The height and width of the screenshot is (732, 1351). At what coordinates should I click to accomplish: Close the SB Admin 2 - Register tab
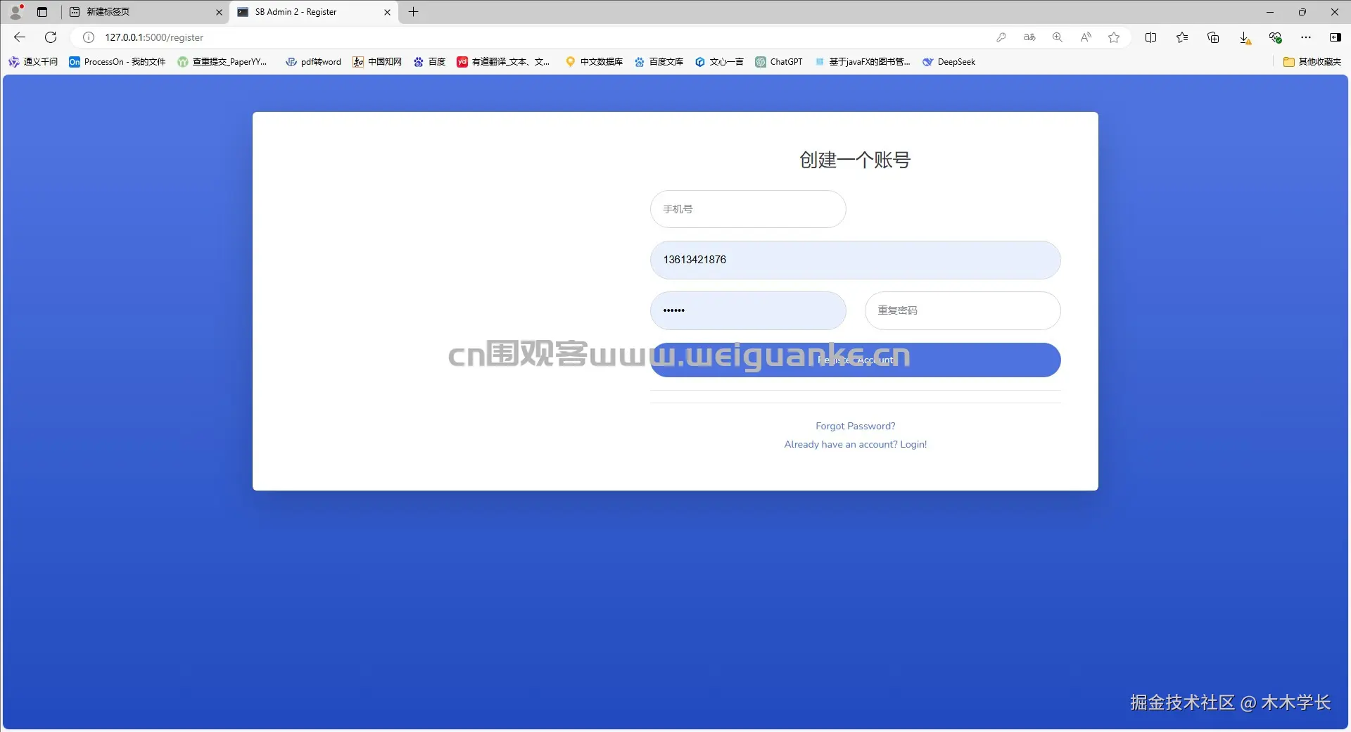click(387, 12)
